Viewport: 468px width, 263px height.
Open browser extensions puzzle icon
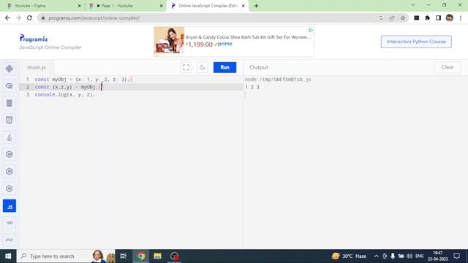[427, 18]
